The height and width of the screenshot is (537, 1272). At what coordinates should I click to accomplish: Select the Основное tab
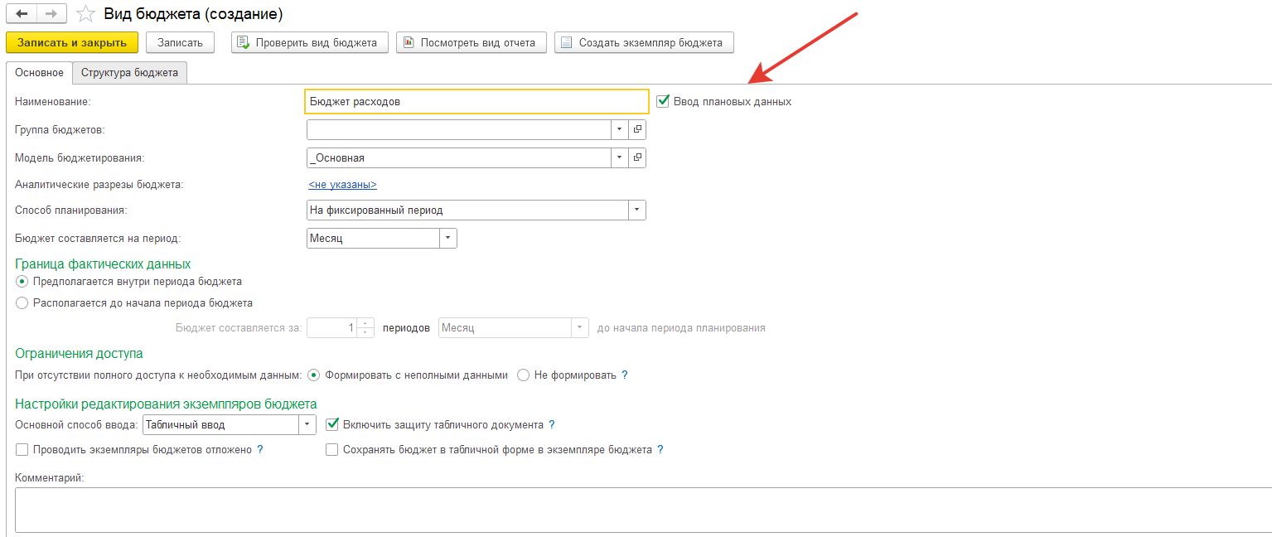(x=39, y=73)
